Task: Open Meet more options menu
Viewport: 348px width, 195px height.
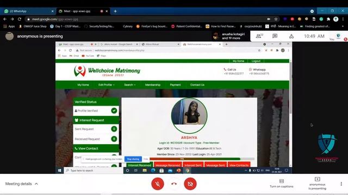Action: tap(341, 184)
